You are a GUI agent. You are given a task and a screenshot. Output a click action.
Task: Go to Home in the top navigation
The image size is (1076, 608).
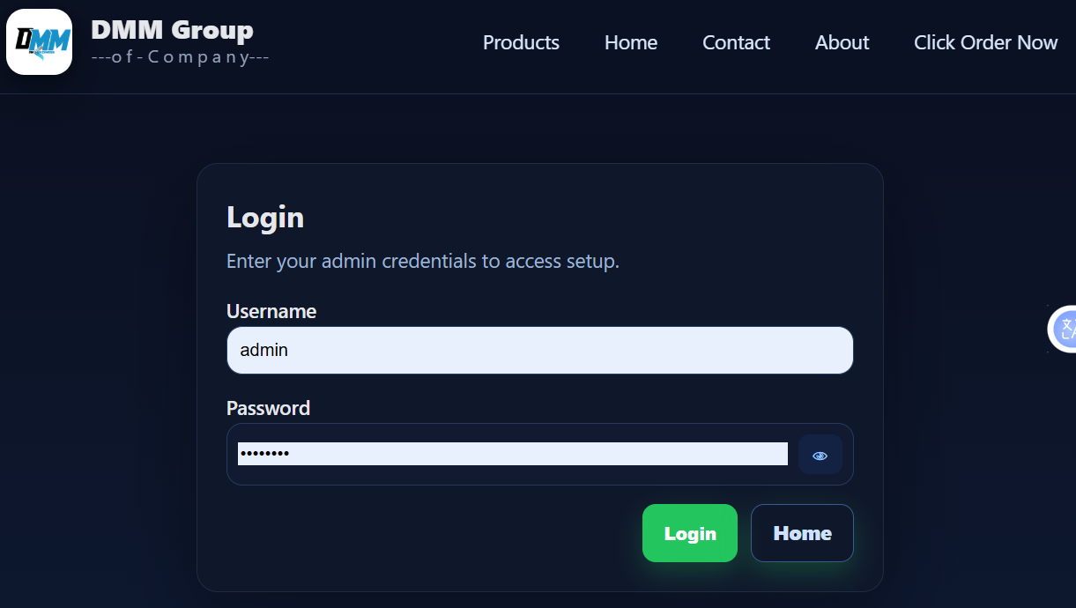[x=630, y=42]
